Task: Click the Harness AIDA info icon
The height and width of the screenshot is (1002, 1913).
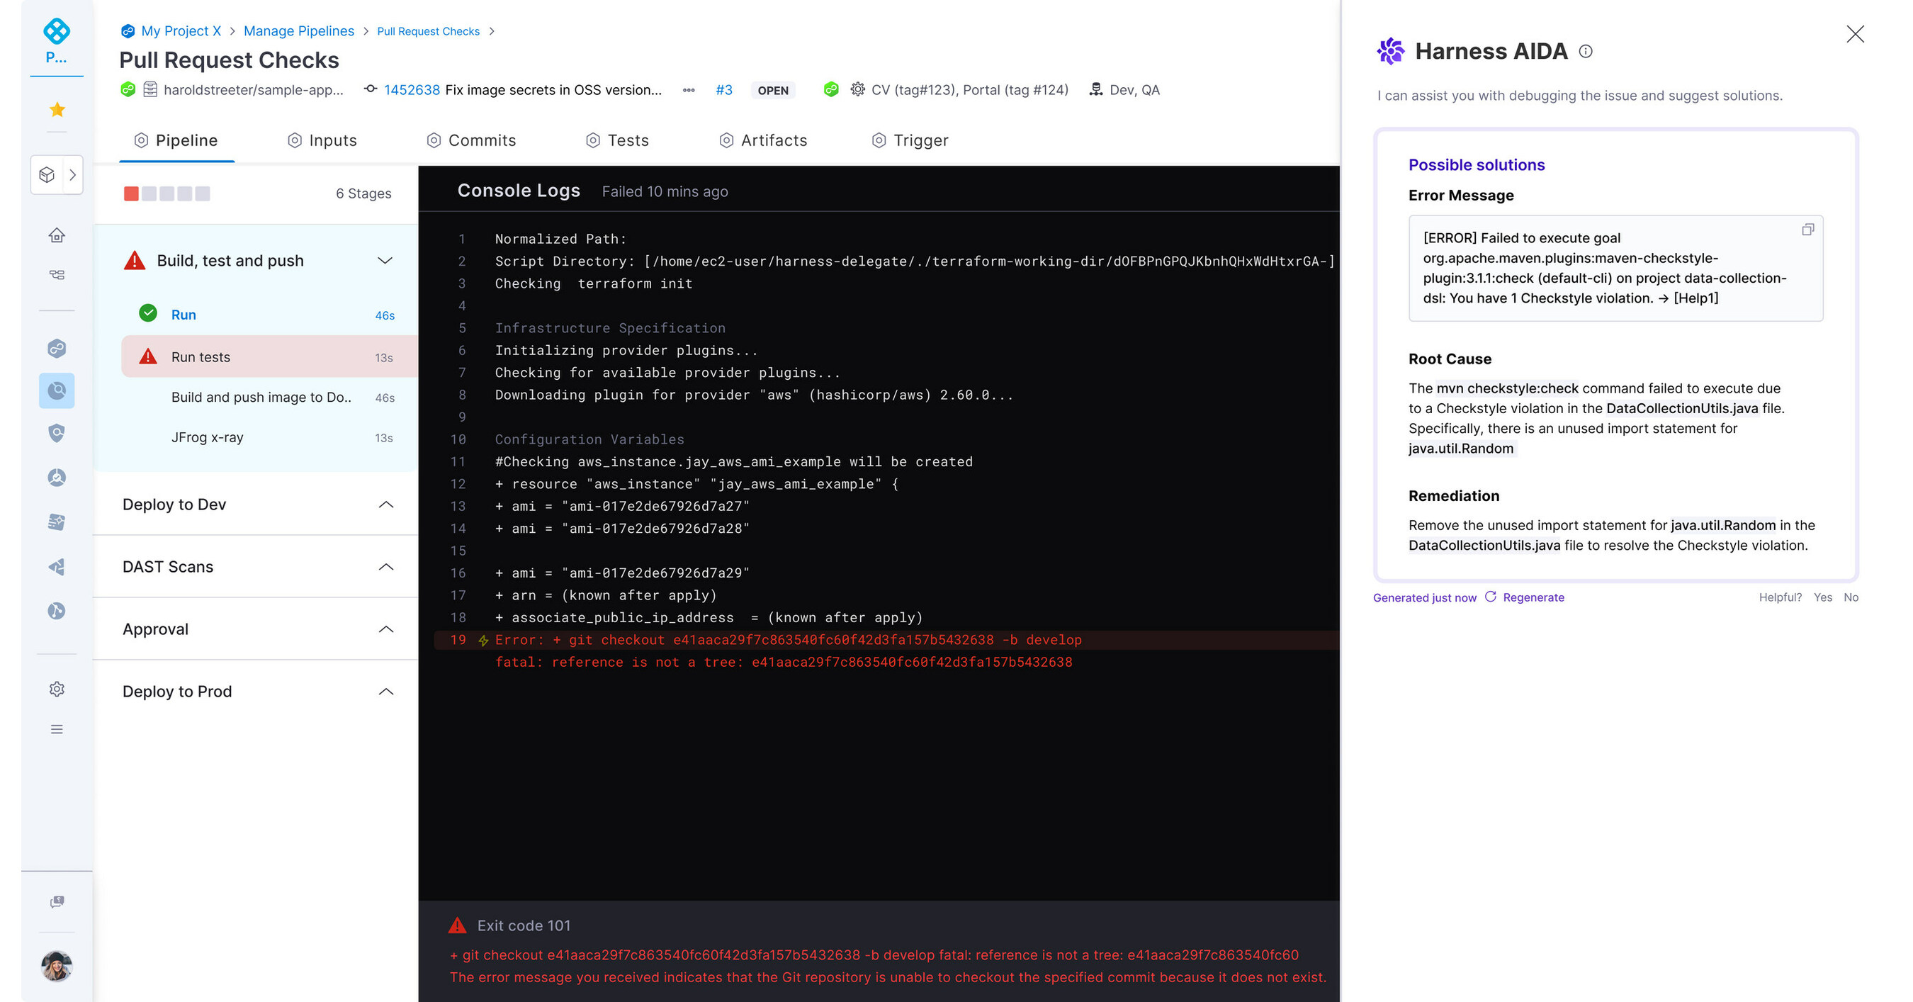Action: [x=1586, y=51]
